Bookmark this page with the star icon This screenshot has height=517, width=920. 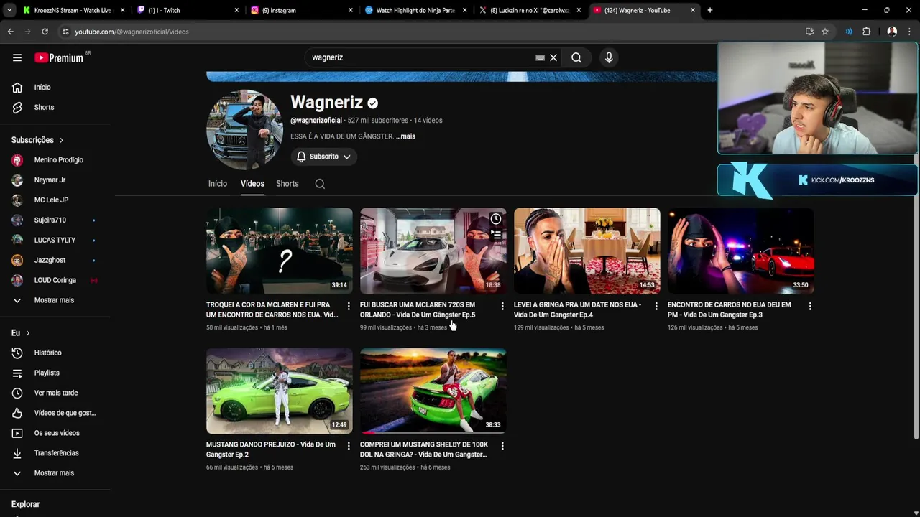point(825,32)
